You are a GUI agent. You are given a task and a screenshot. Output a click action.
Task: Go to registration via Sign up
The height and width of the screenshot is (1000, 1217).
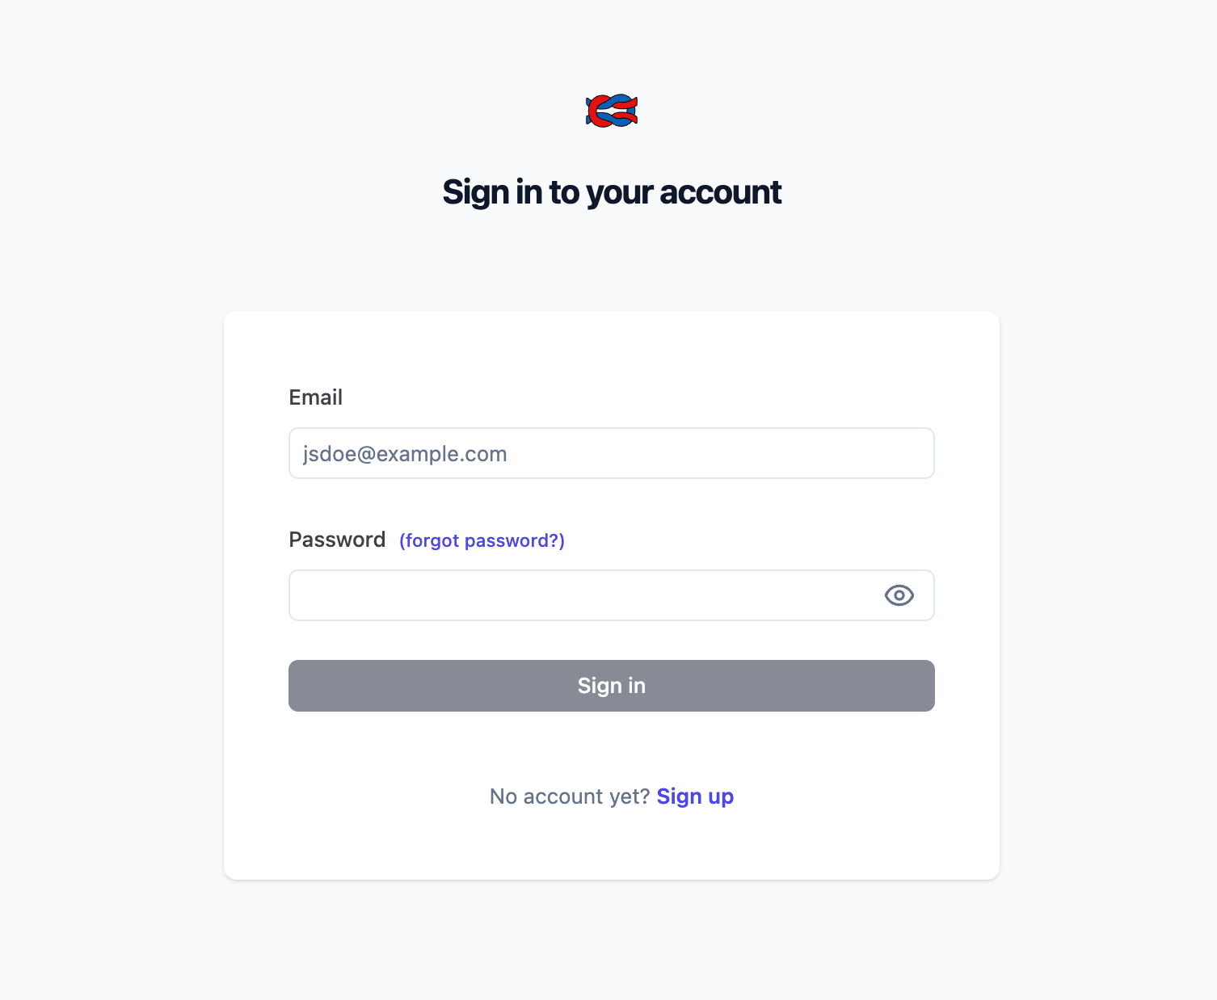(x=695, y=796)
